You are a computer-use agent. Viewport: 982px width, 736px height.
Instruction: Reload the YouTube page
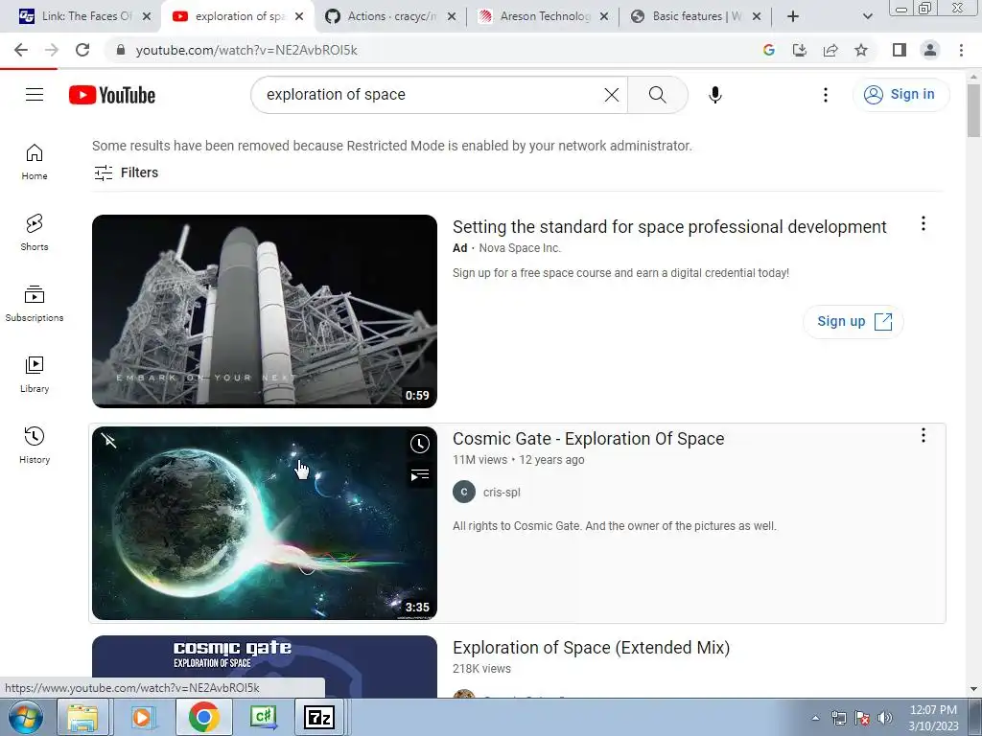coord(82,50)
